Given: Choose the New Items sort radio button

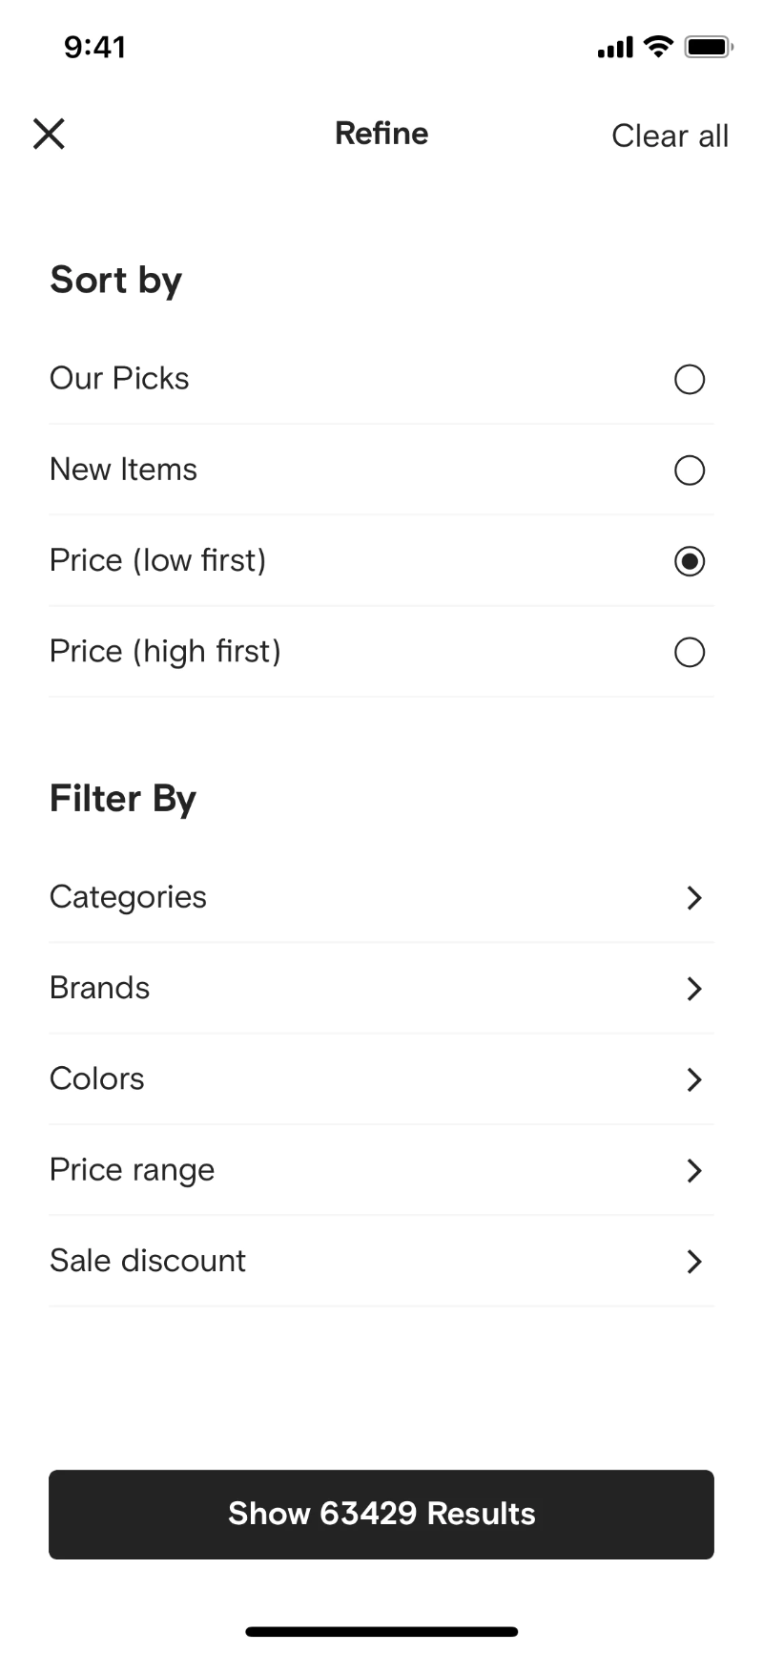Looking at the screenshot, I should [x=690, y=471].
